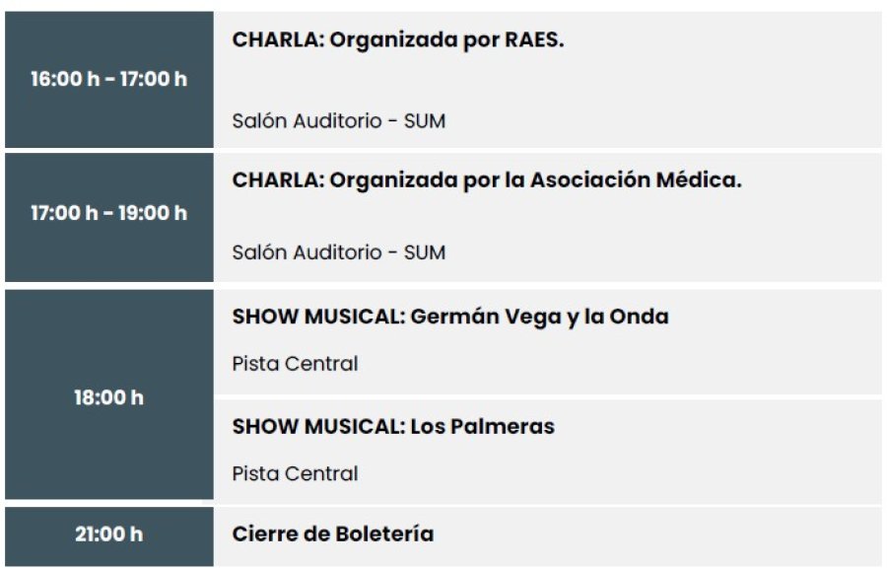Click Pista Central under Germán Vega show

tap(296, 364)
